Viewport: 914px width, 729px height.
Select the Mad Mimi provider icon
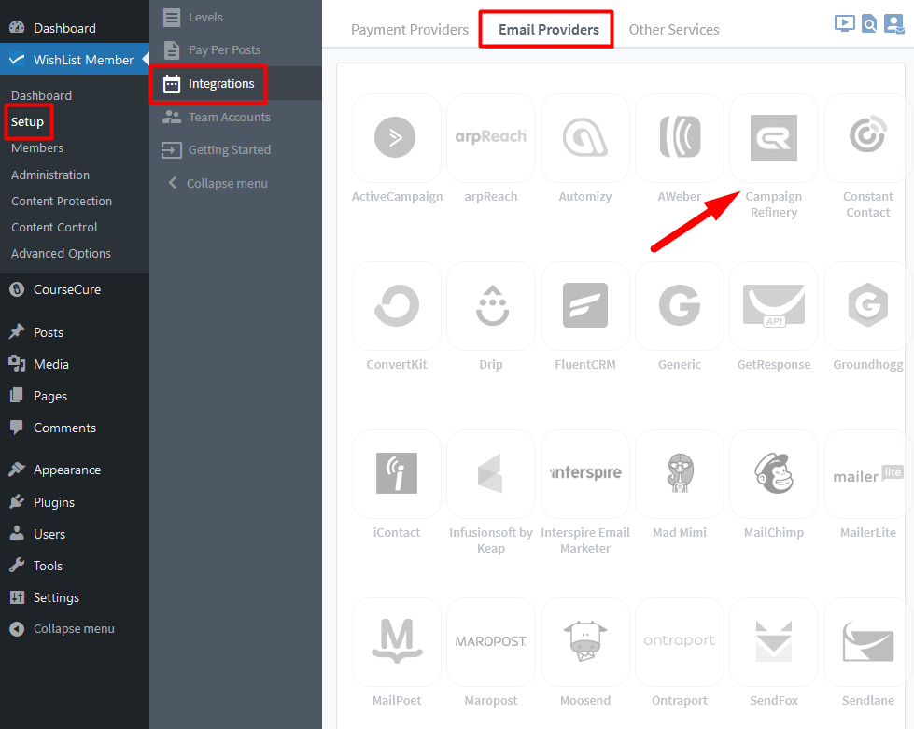pyautogui.click(x=680, y=474)
